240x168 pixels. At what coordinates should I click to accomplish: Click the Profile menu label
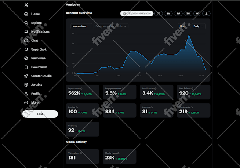(x=36, y=94)
